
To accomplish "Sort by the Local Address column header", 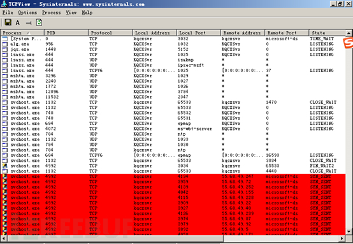I will (154, 33).
